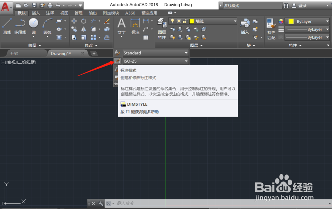Click the new drawing tab plus button
Screen dimensions: 332x209
click(94, 53)
